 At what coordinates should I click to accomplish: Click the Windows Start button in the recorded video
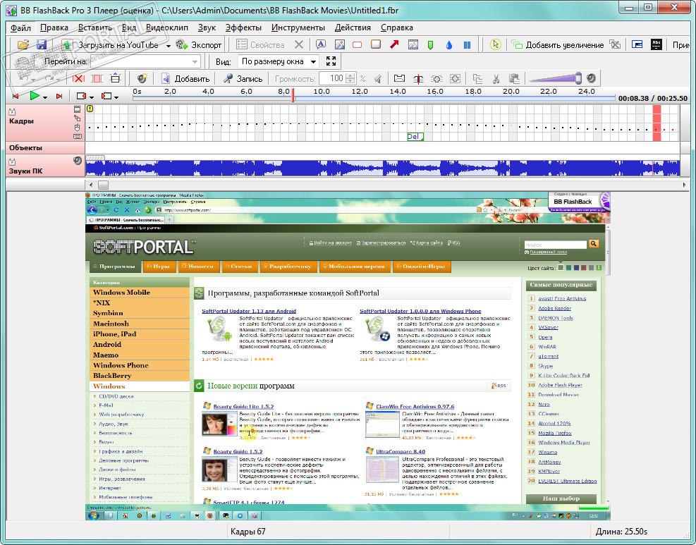[94, 515]
